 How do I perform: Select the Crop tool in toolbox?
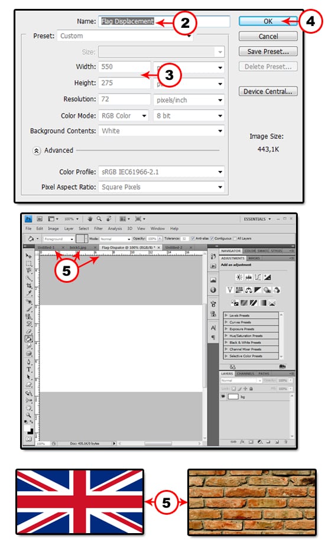(29, 286)
